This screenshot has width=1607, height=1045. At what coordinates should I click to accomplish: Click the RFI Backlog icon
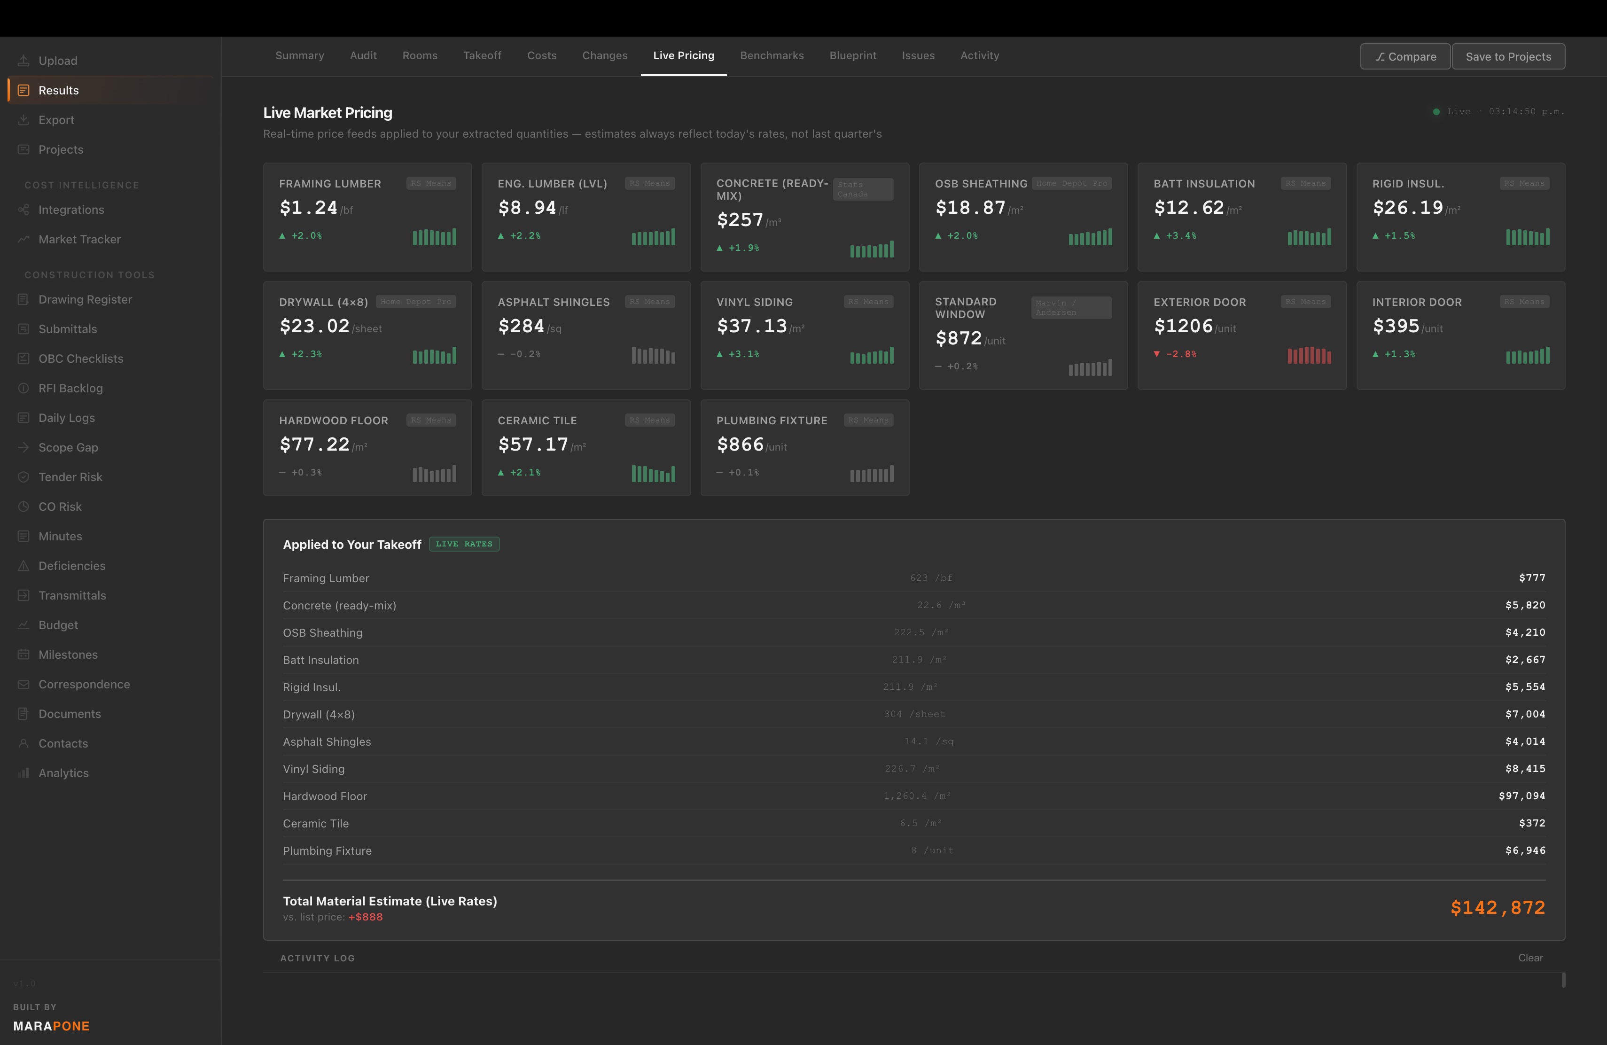click(x=23, y=388)
